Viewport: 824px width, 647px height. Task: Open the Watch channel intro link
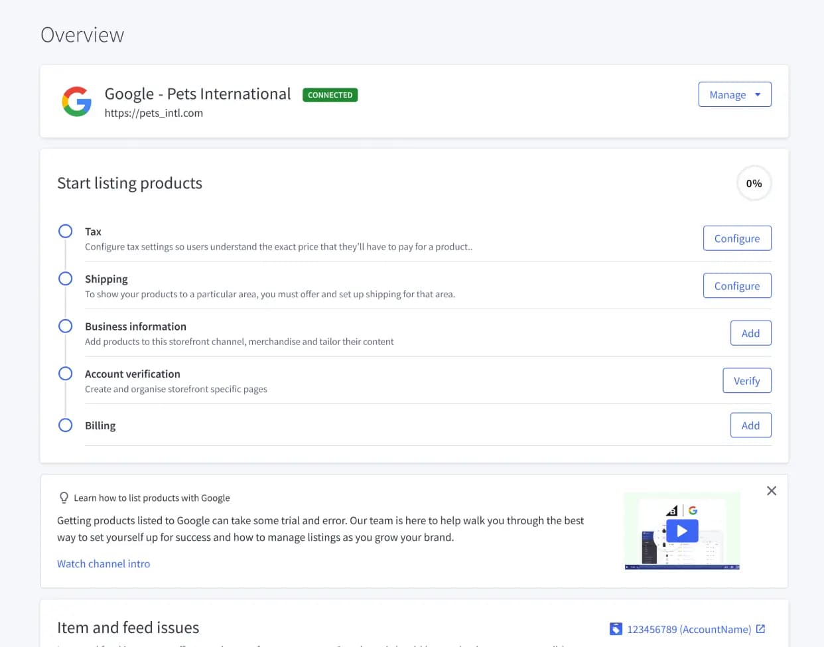pyautogui.click(x=103, y=563)
